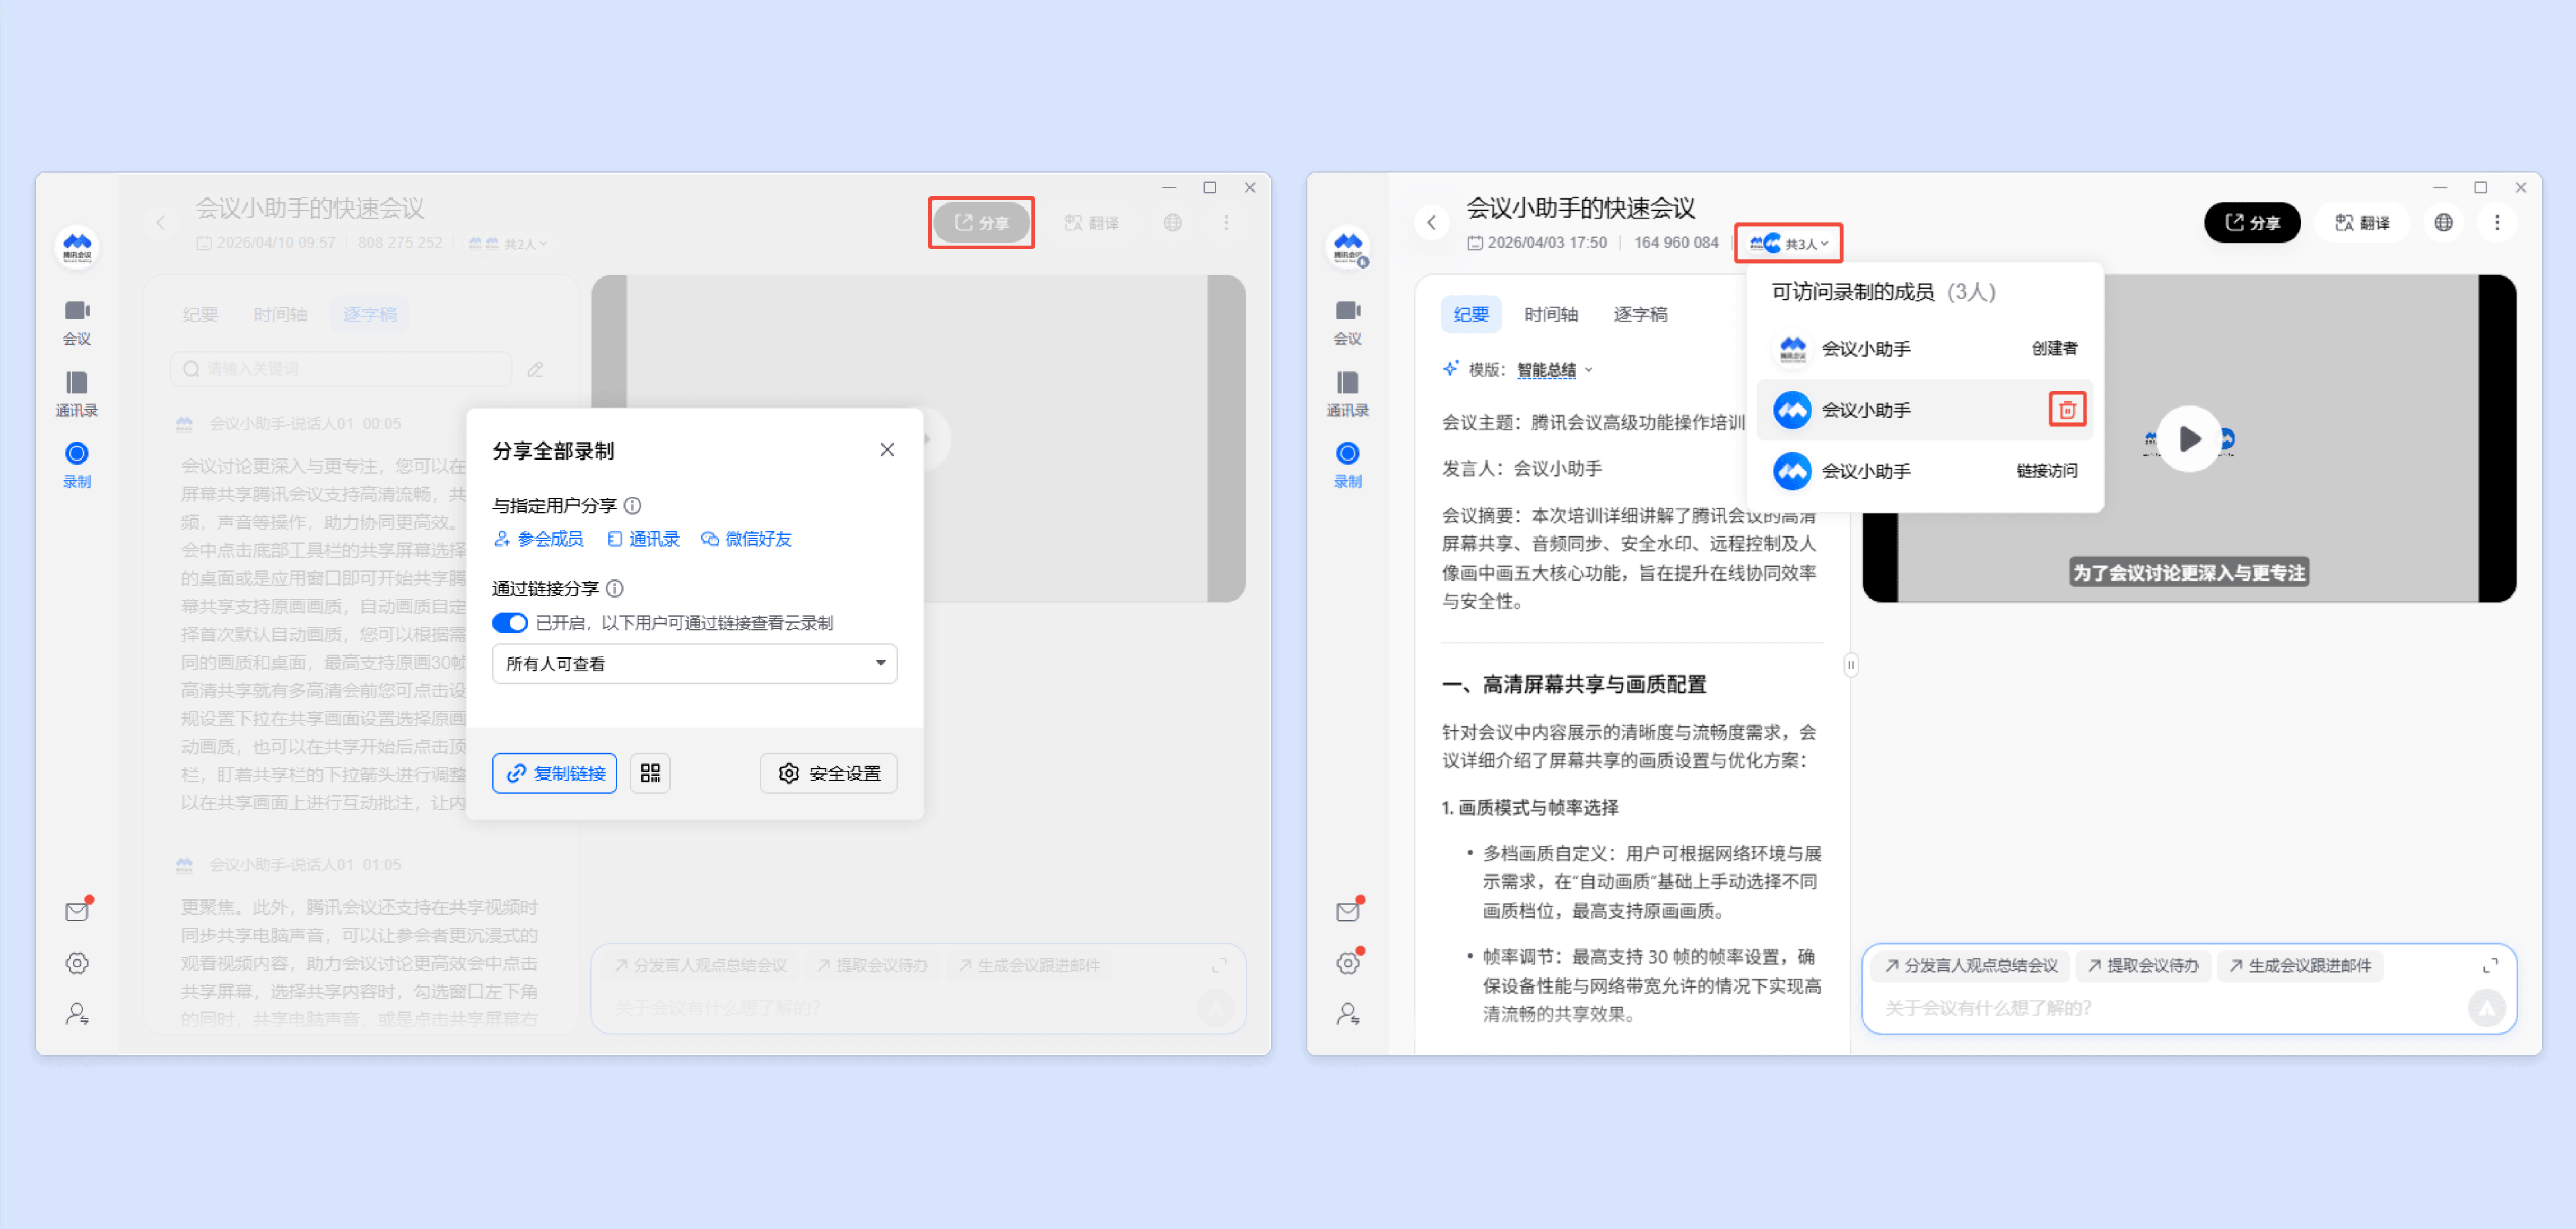Delete the second member with trash icon
This screenshot has height=1229, width=2576.
click(2067, 409)
